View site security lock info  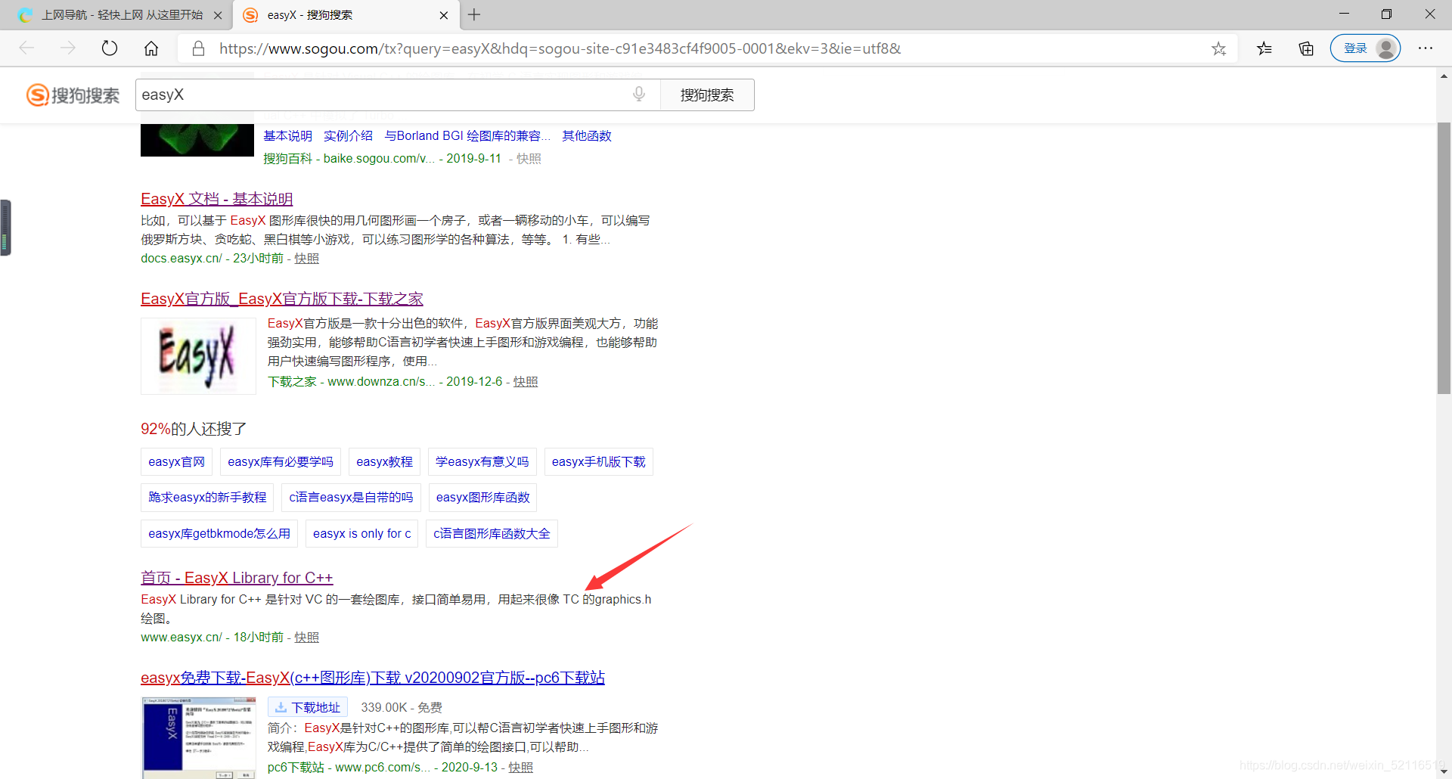(x=198, y=48)
